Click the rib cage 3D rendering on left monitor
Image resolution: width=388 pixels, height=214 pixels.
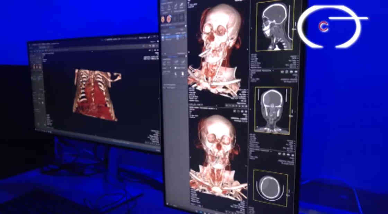(95, 94)
